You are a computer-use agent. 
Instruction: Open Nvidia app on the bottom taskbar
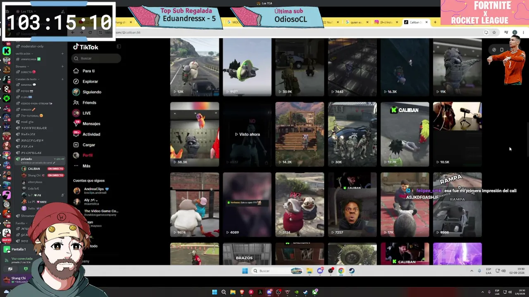tap(296, 292)
